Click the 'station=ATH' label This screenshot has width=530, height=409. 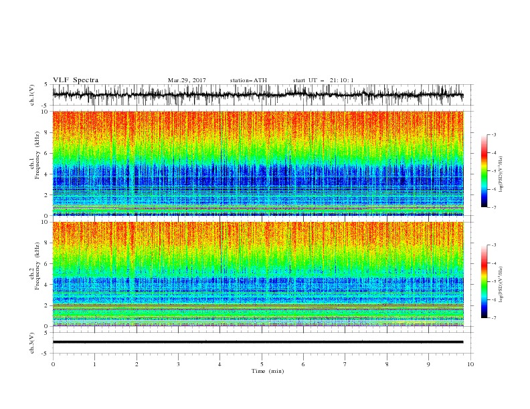248,80
